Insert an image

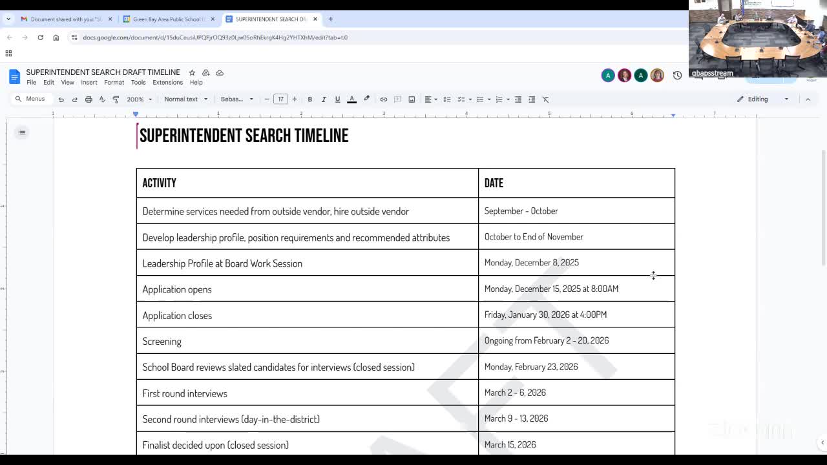412,99
